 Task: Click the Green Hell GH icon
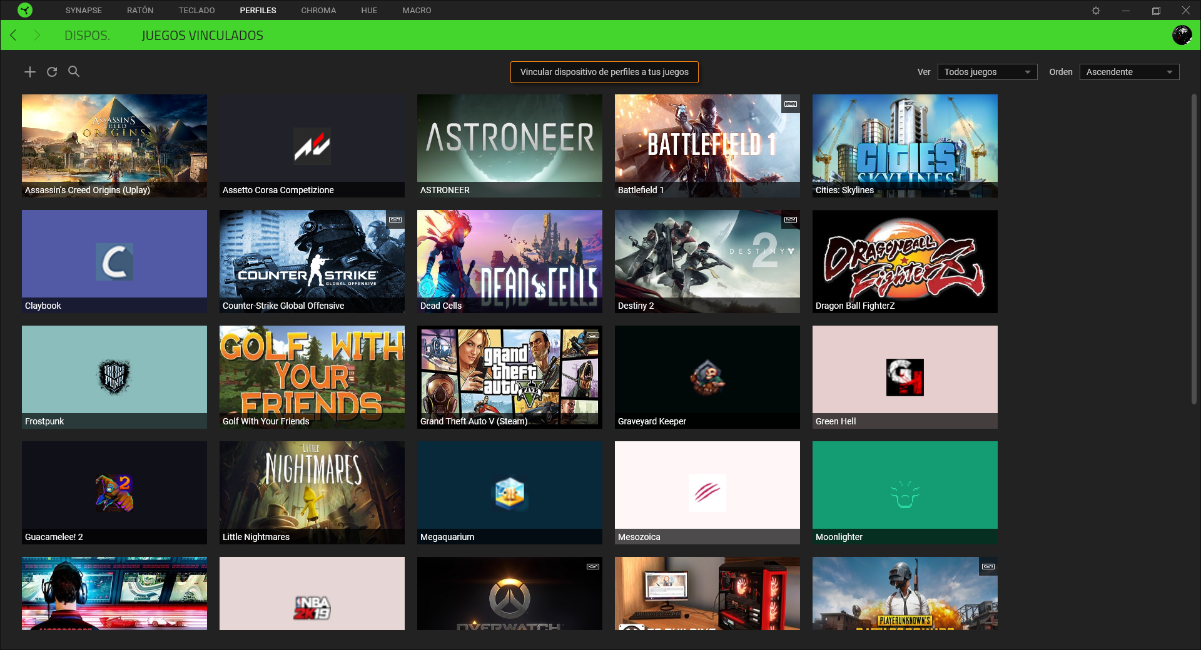(x=905, y=377)
